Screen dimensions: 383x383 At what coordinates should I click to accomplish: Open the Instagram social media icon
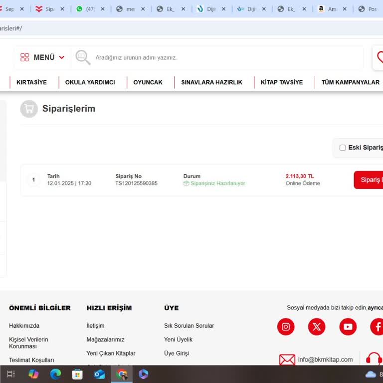[x=286, y=327]
